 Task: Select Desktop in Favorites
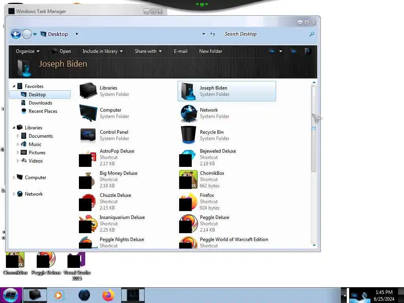pyautogui.click(x=40, y=95)
